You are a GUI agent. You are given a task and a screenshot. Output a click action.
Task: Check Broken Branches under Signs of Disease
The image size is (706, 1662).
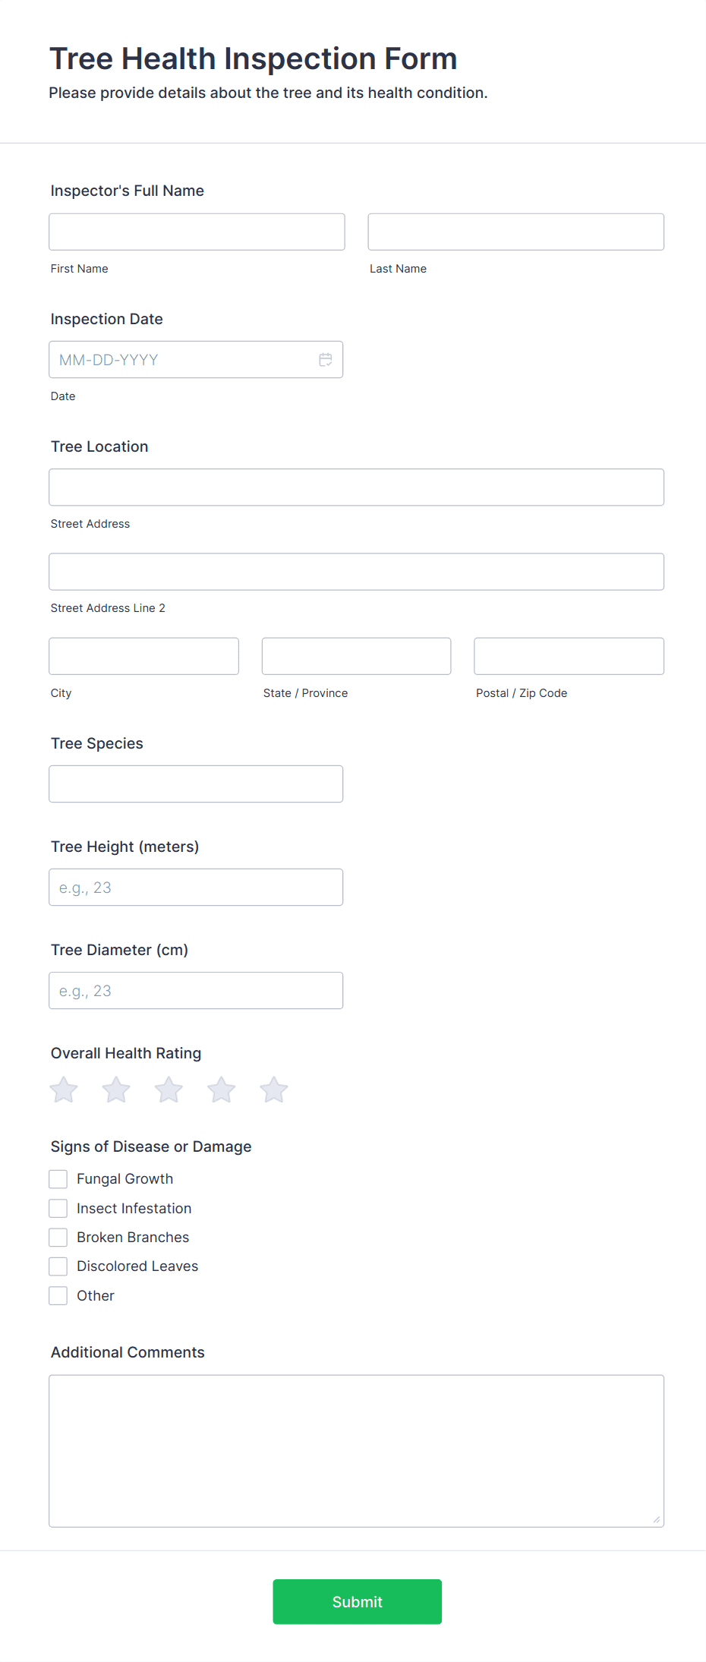58,1237
